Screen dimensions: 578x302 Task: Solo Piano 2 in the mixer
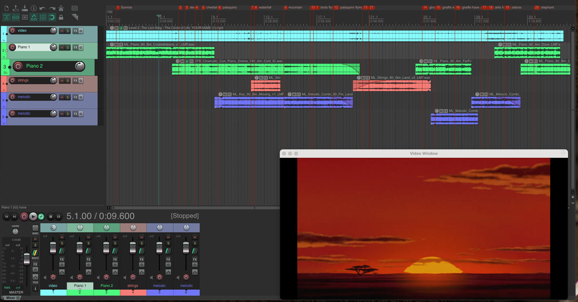115,243
